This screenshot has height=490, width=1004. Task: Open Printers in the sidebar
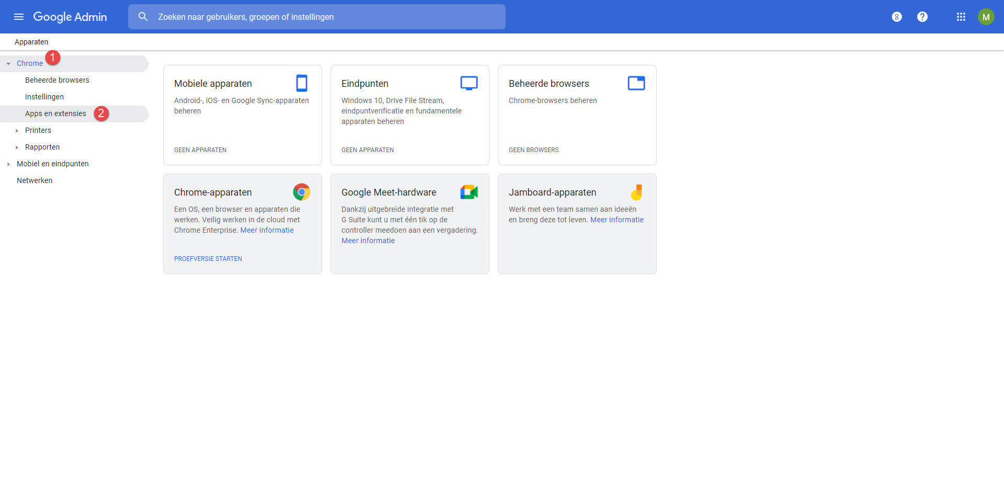click(38, 130)
